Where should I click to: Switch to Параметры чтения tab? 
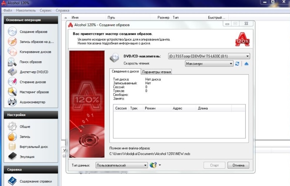[x=156, y=72]
